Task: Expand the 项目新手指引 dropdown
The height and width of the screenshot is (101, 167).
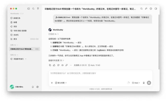Action: [26, 59]
